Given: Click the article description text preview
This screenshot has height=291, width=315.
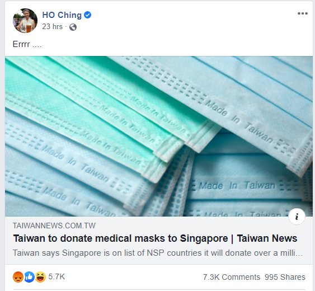Looking at the screenshot, I should tap(158, 253).
